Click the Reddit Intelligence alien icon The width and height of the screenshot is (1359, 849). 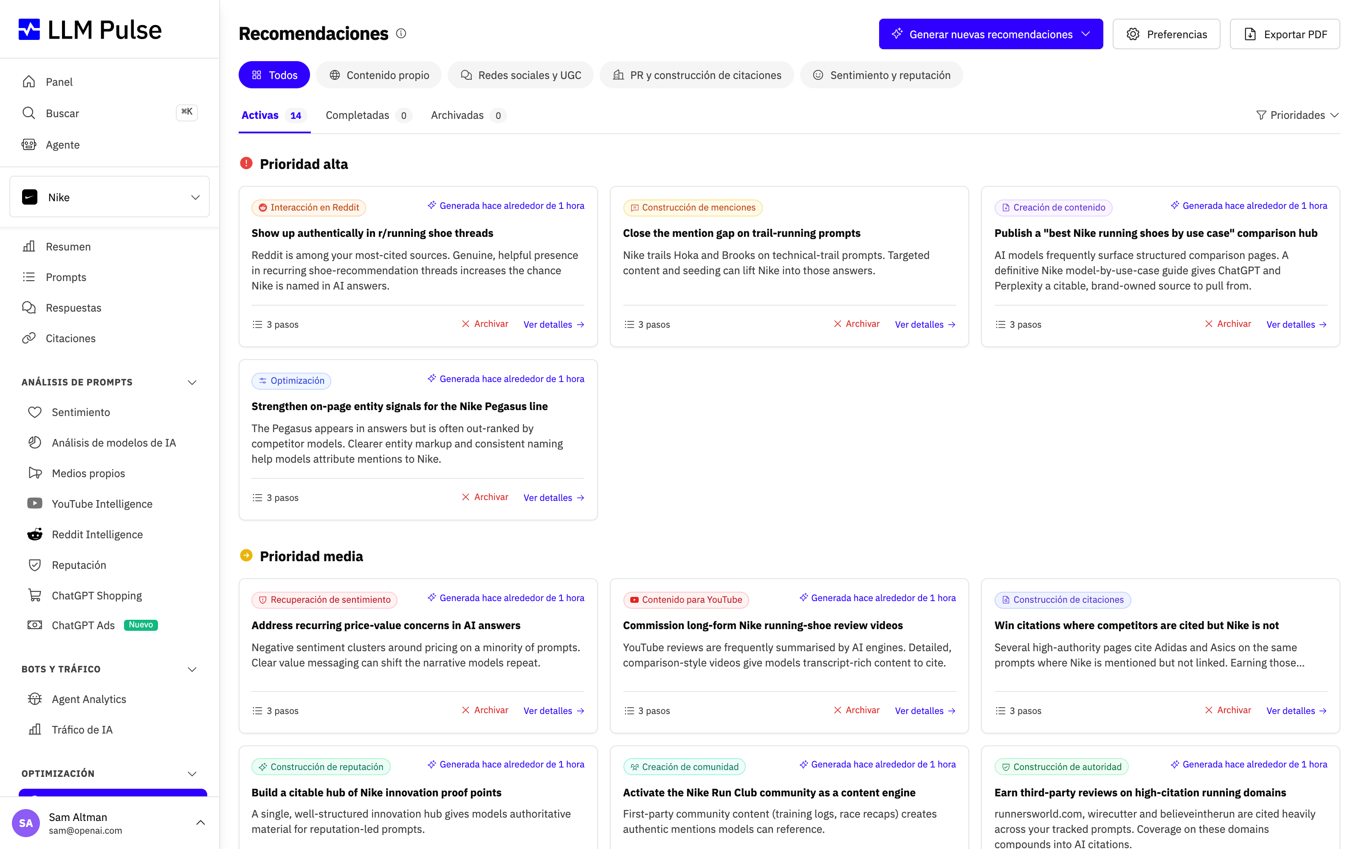(x=35, y=534)
